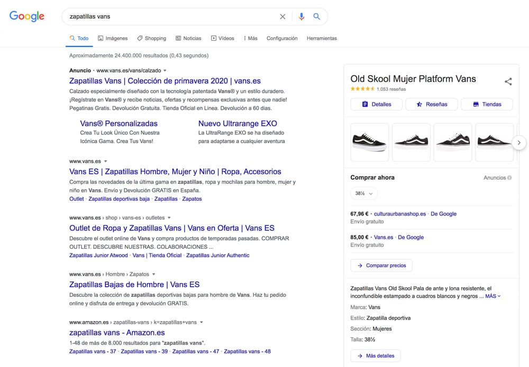529x367 pixels.
Task: Expand dropdown arrow beside amazon.es result
Action: tap(202, 322)
